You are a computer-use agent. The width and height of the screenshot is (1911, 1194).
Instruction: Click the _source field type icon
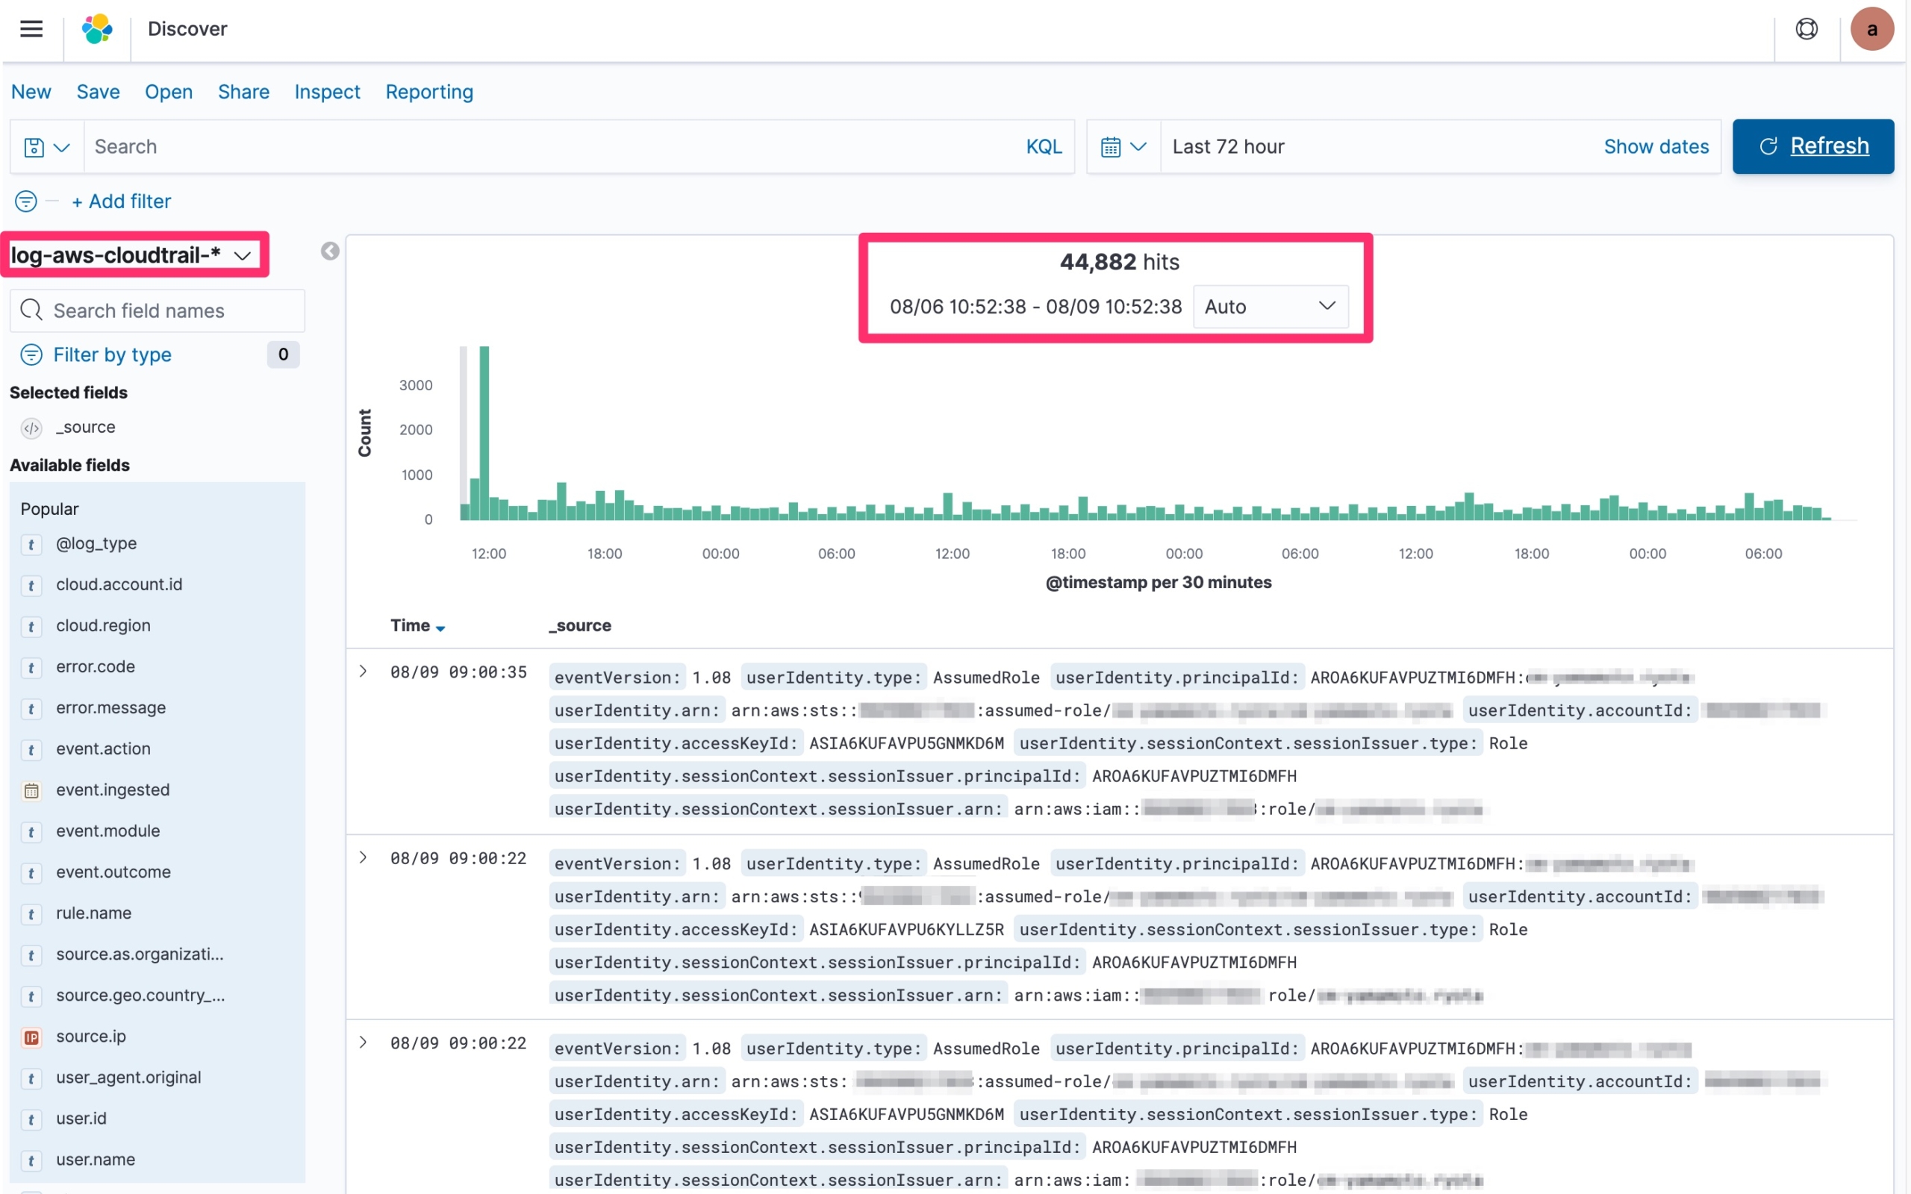31,428
